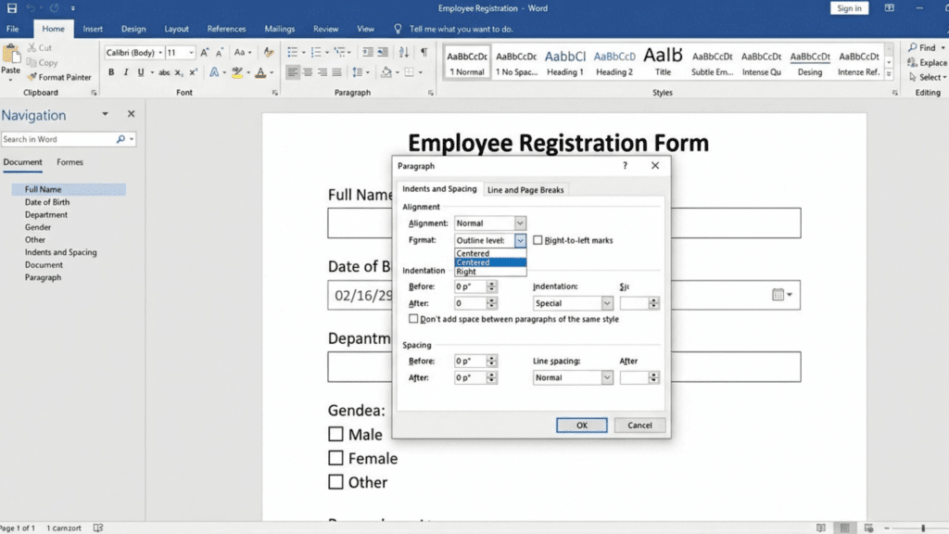This screenshot has height=534, width=949.
Task: Check the Male checkbox on the form
Action: point(336,434)
